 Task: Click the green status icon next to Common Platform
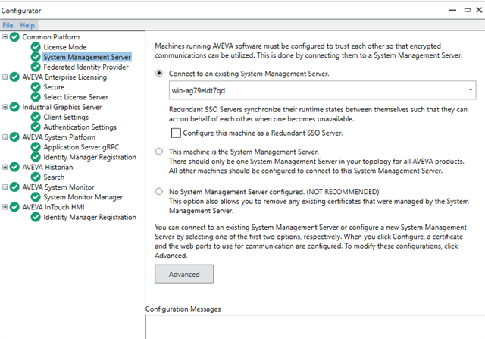[x=14, y=37]
